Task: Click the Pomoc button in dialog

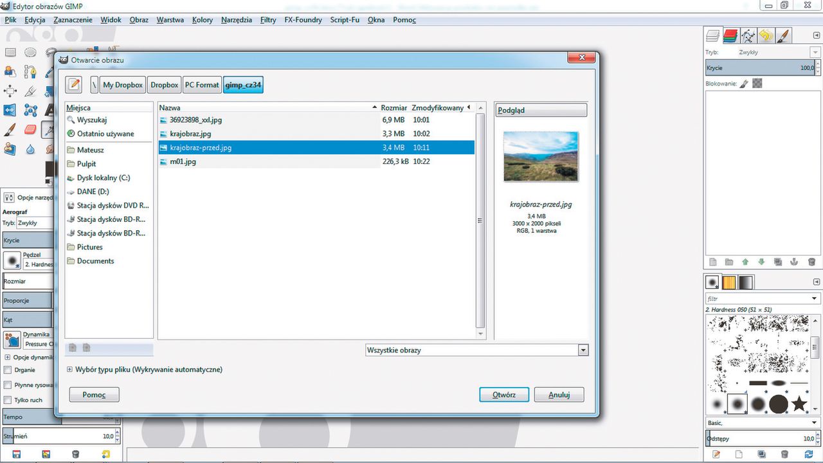Action: click(x=94, y=395)
